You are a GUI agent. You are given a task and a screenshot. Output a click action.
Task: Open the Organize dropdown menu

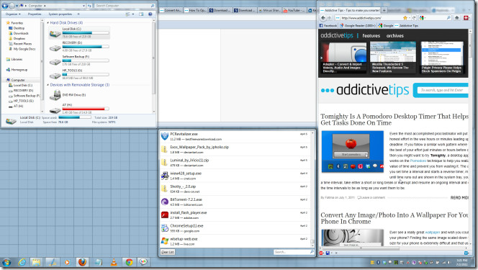tap(13, 14)
